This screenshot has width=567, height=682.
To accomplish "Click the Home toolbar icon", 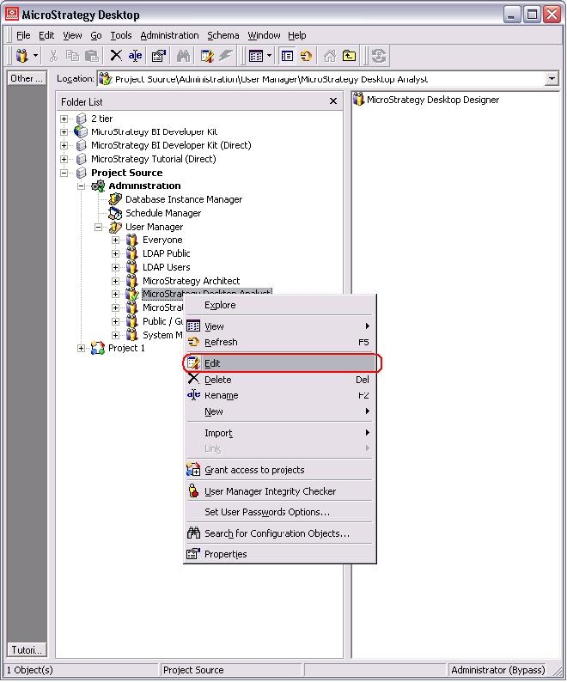I will 330,56.
